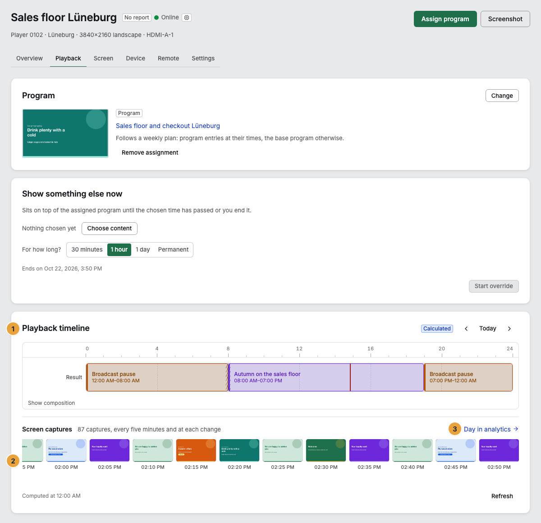541x523 pixels.
Task: Select the Autumn on the sales floor block
Action: click(326, 377)
